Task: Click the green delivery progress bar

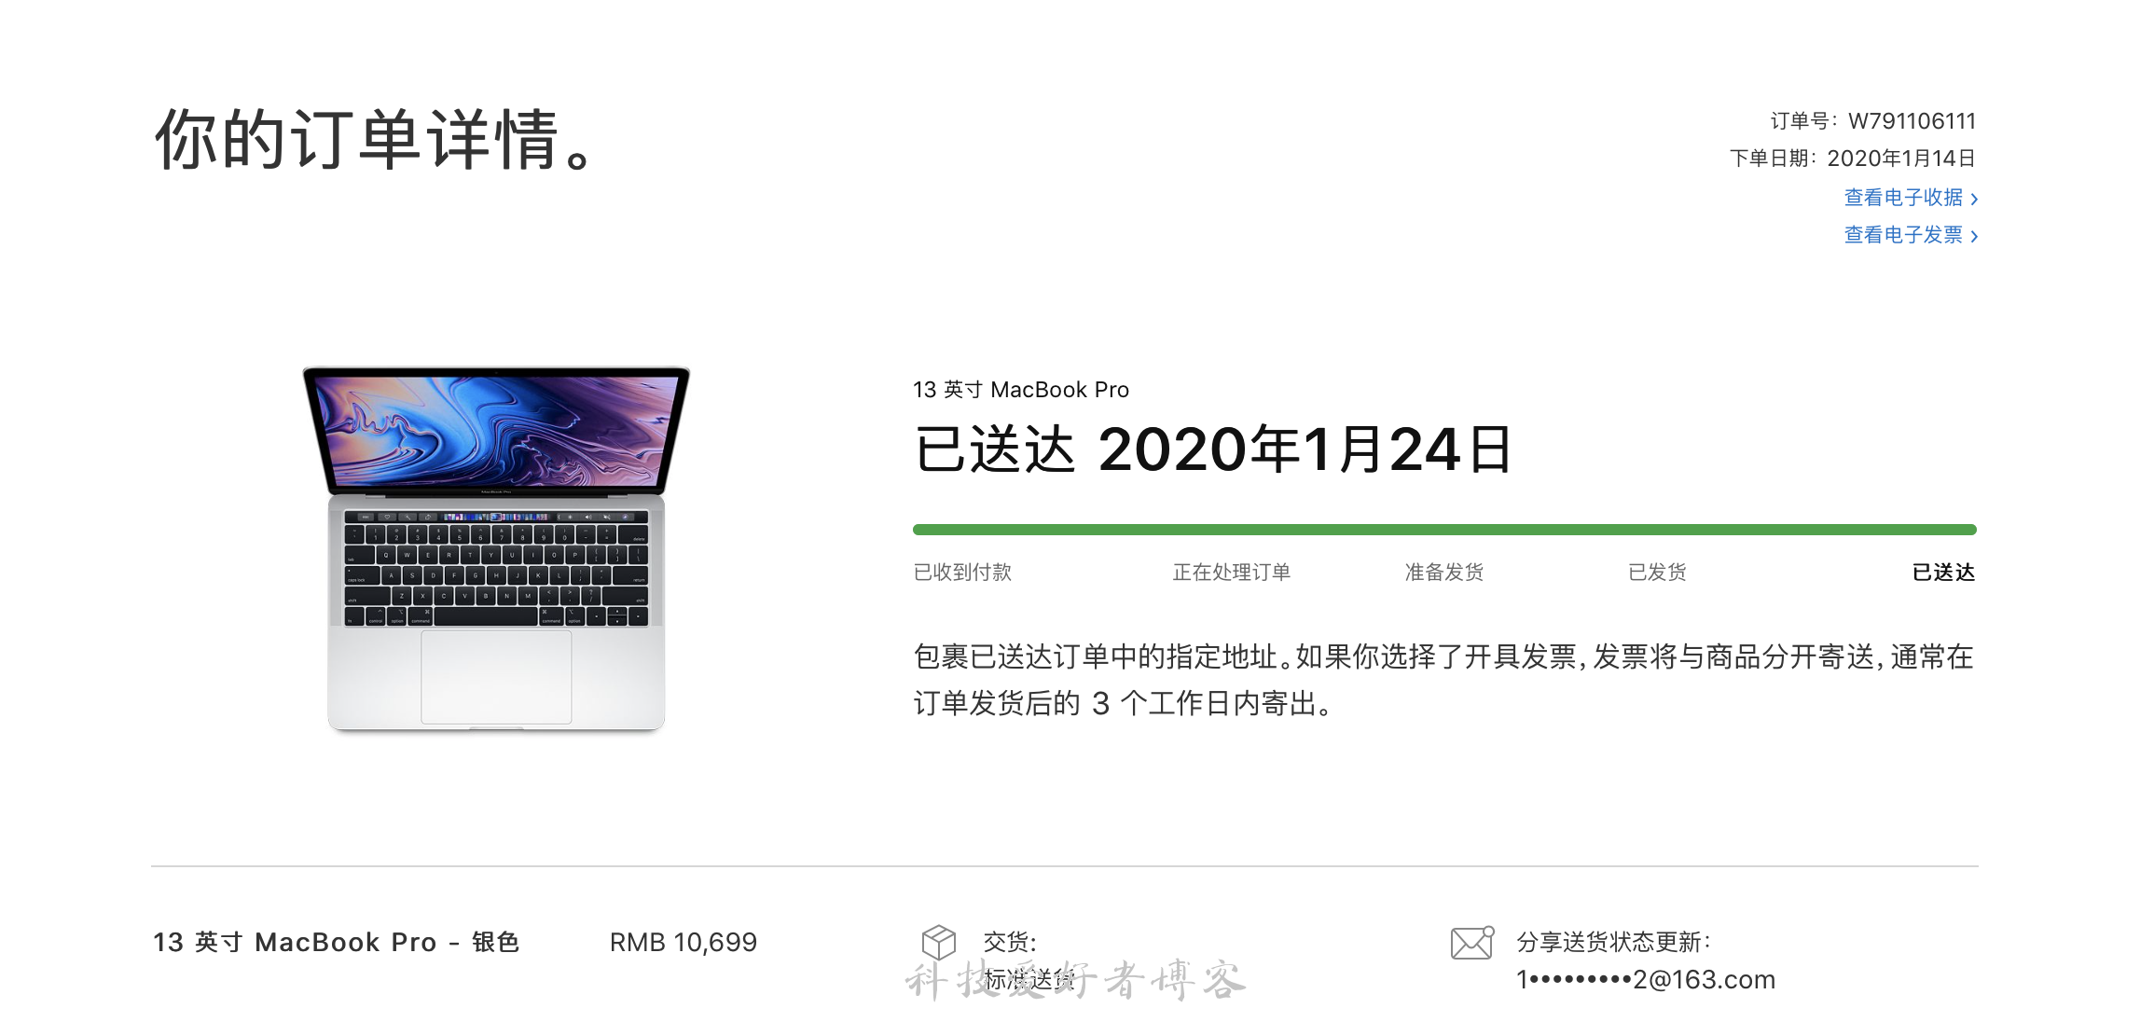Action: click(1444, 530)
